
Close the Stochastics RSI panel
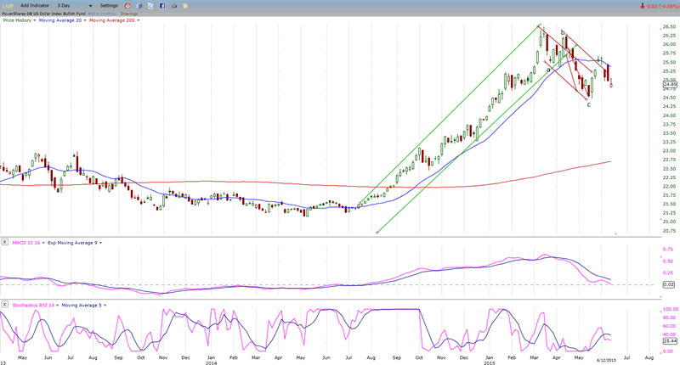pos(5,303)
